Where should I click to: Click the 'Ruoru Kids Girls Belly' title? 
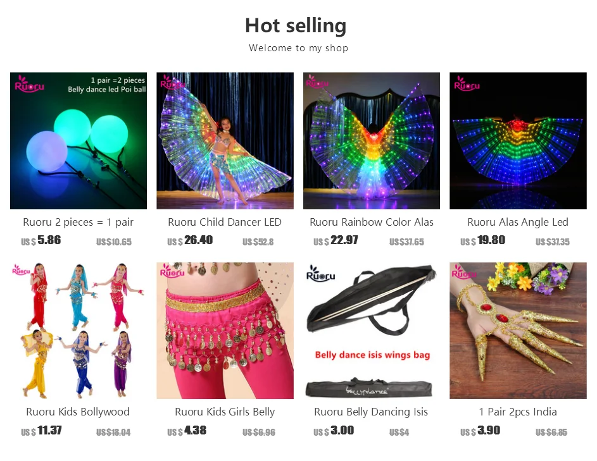tap(225, 412)
